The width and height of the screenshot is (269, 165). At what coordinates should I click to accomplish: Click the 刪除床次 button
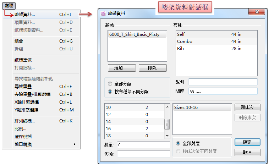coord(247,118)
